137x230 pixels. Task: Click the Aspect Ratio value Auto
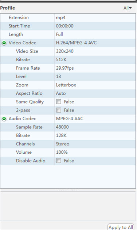point(61,93)
